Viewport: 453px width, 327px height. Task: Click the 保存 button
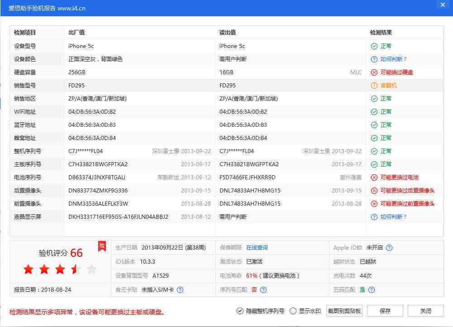click(x=385, y=311)
